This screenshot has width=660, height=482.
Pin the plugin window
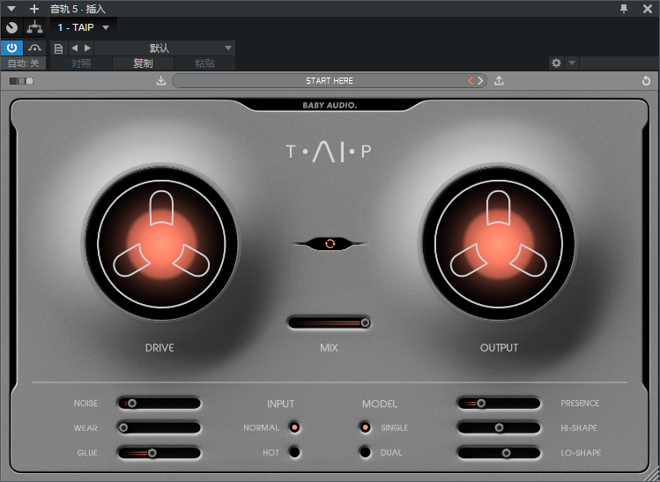(624, 9)
